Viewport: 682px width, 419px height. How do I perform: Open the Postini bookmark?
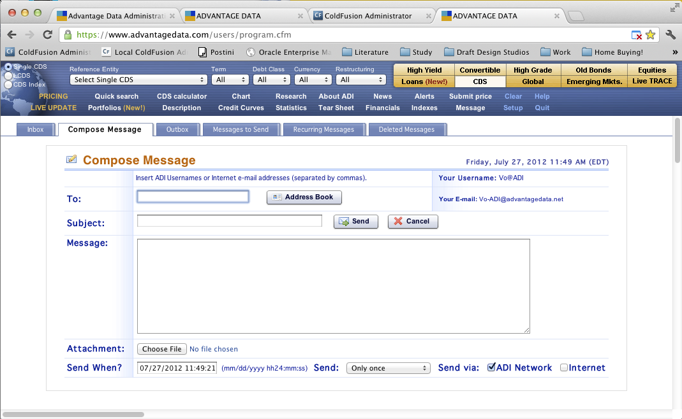pos(216,52)
